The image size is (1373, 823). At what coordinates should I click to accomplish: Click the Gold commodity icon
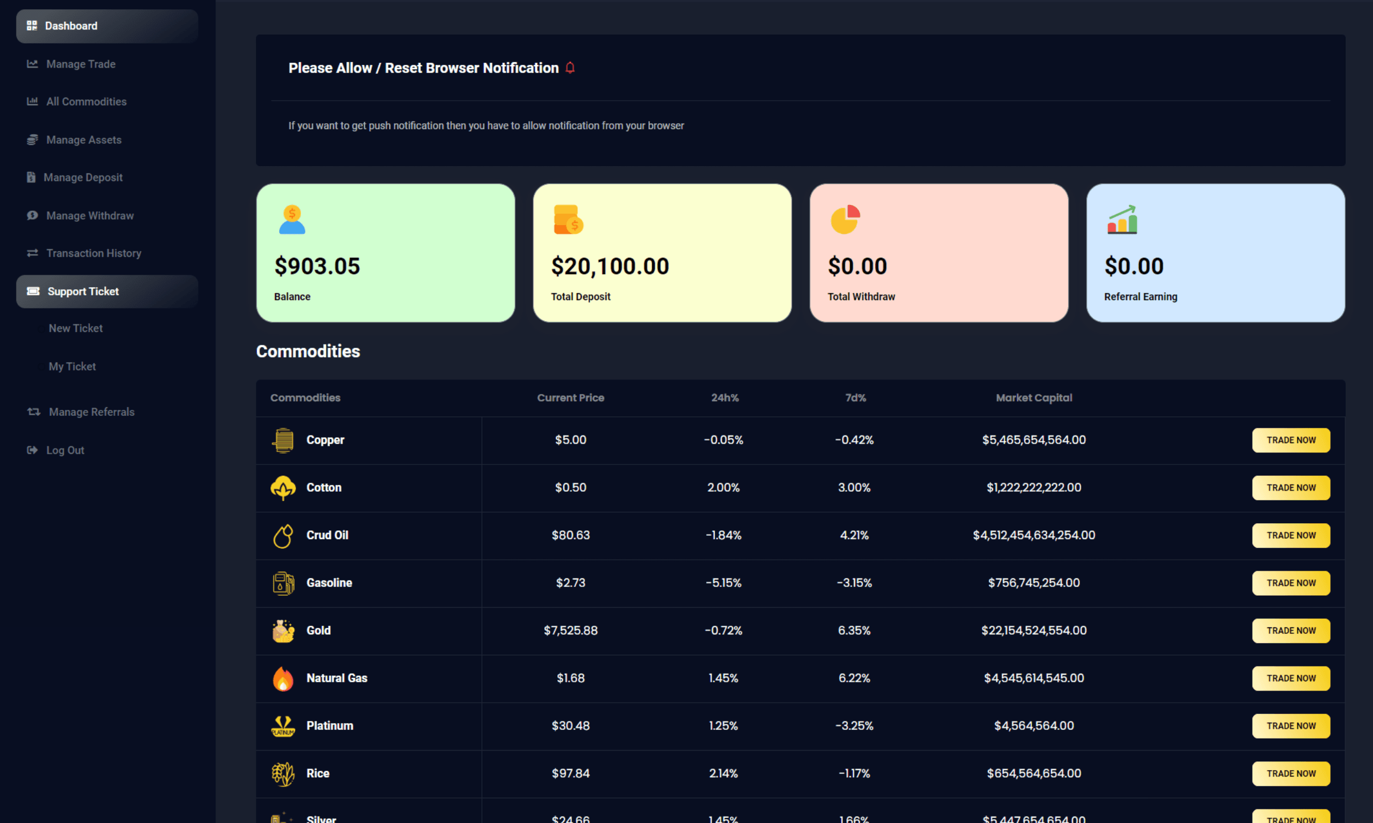tap(284, 631)
